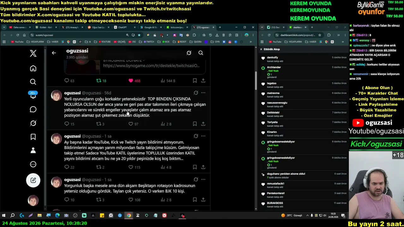Open more menu on 'Yerli oyuncuların' post
The image size is (404, 227).
click(x=203, y=93)
